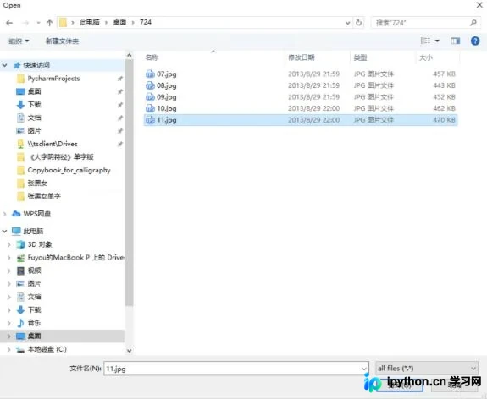Click the 音乐 note icon
487x399 pixels.
tap(20, 323)
